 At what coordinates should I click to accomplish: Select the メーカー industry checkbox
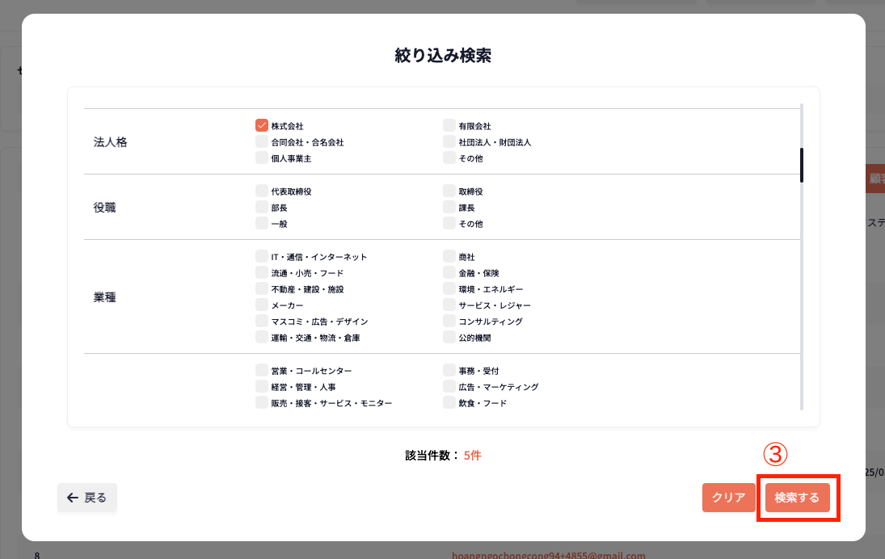(262, 305)
